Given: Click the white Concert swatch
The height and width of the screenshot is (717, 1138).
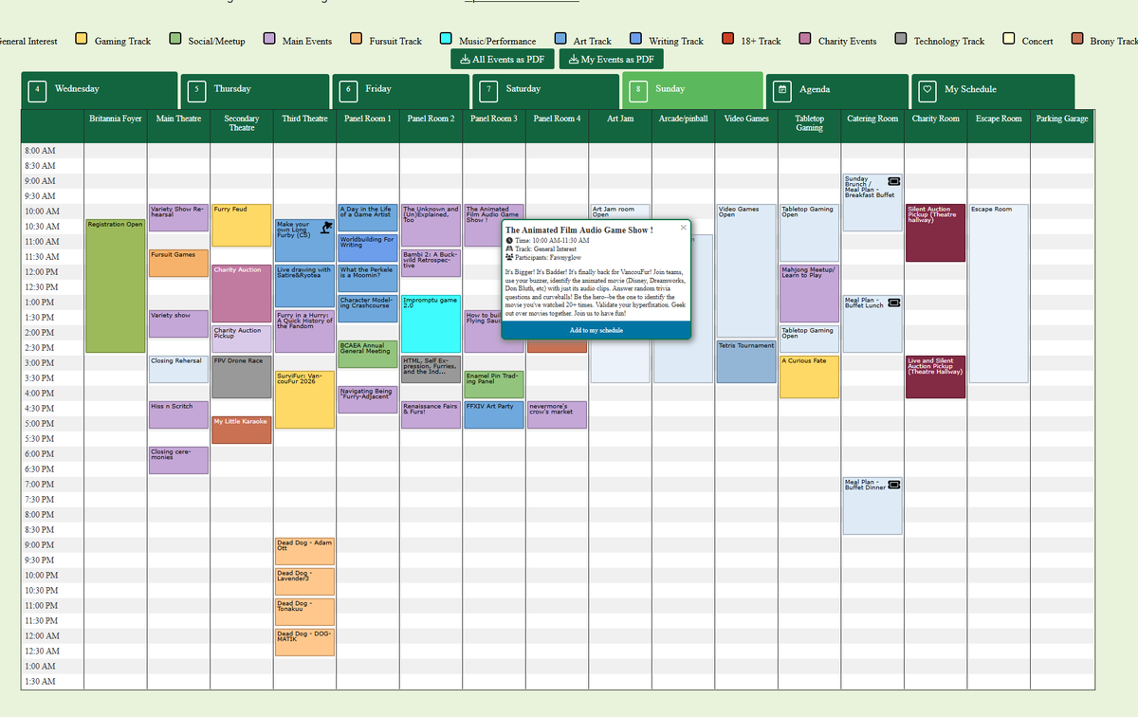Looking at the screenshot, I should coord(1009,39).
